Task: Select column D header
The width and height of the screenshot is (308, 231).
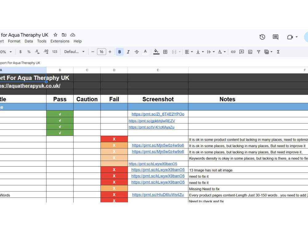Action: coord(114,70)
